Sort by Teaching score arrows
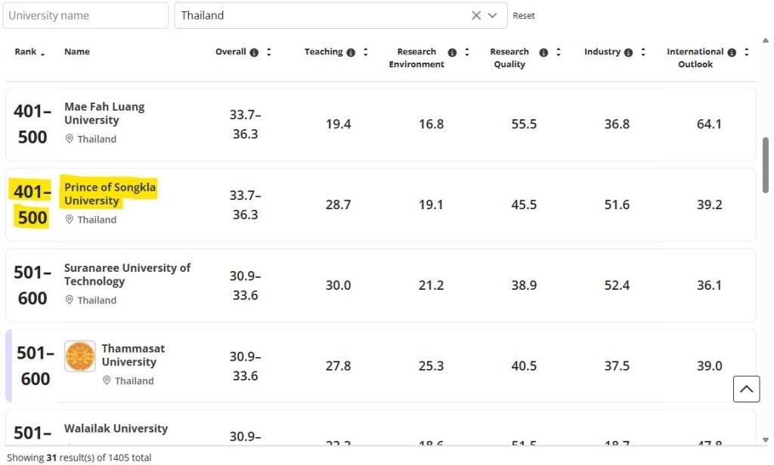This screenshot has width=774, height=465. click(x=366, y=52)
